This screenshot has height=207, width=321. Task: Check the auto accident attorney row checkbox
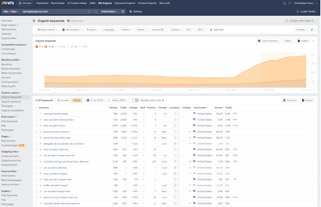click(x=37, y=150)
